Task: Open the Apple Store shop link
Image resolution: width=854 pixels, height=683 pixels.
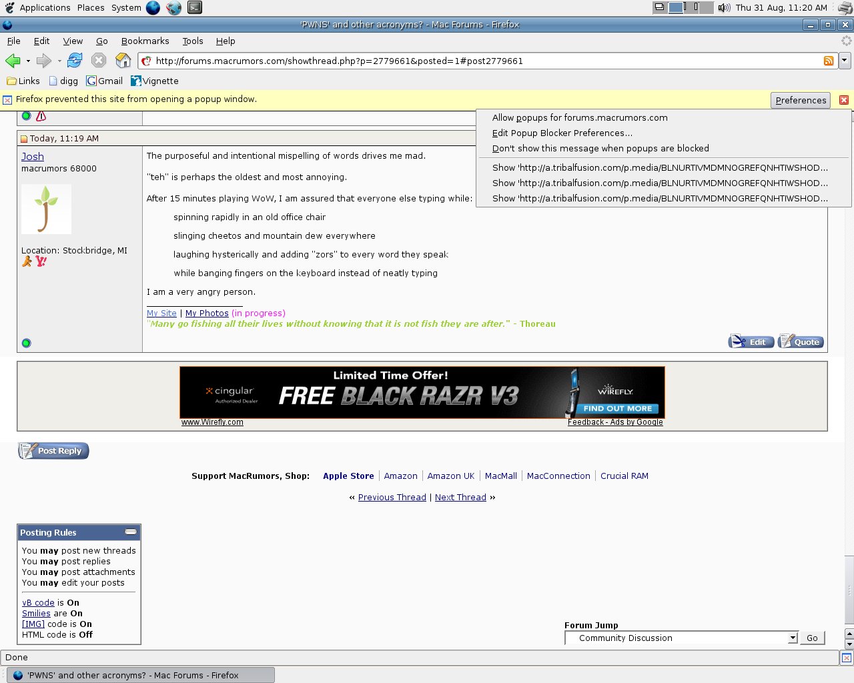Action: 348,476
